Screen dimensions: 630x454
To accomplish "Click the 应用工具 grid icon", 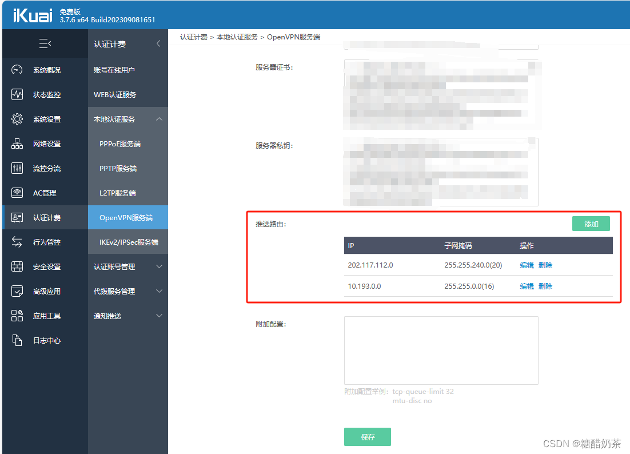I will point(17,316).
